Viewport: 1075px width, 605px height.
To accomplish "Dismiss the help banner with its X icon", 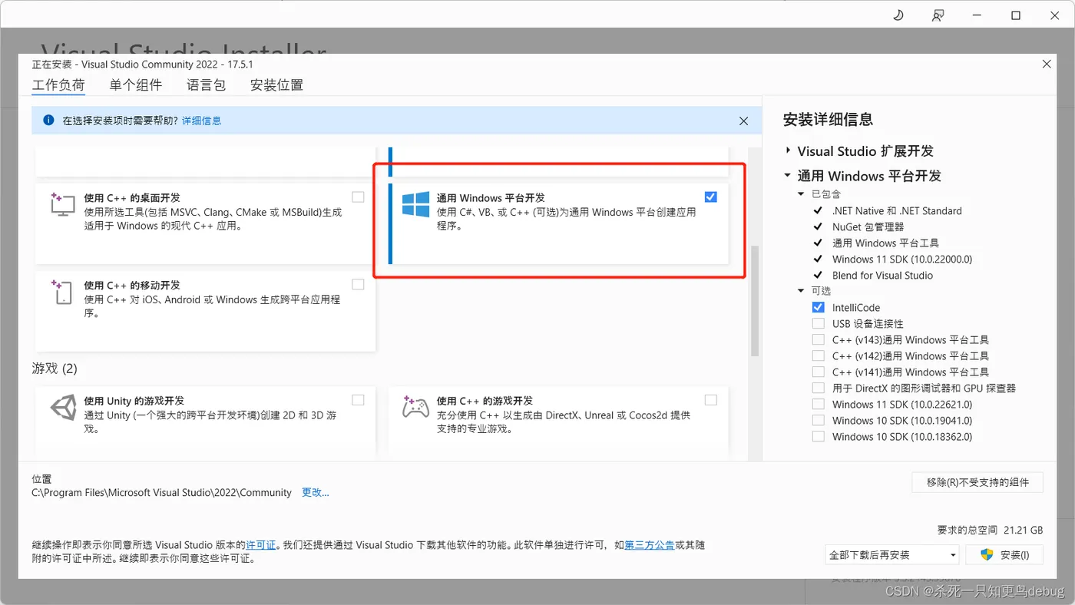I will click(x=743, y=121).
